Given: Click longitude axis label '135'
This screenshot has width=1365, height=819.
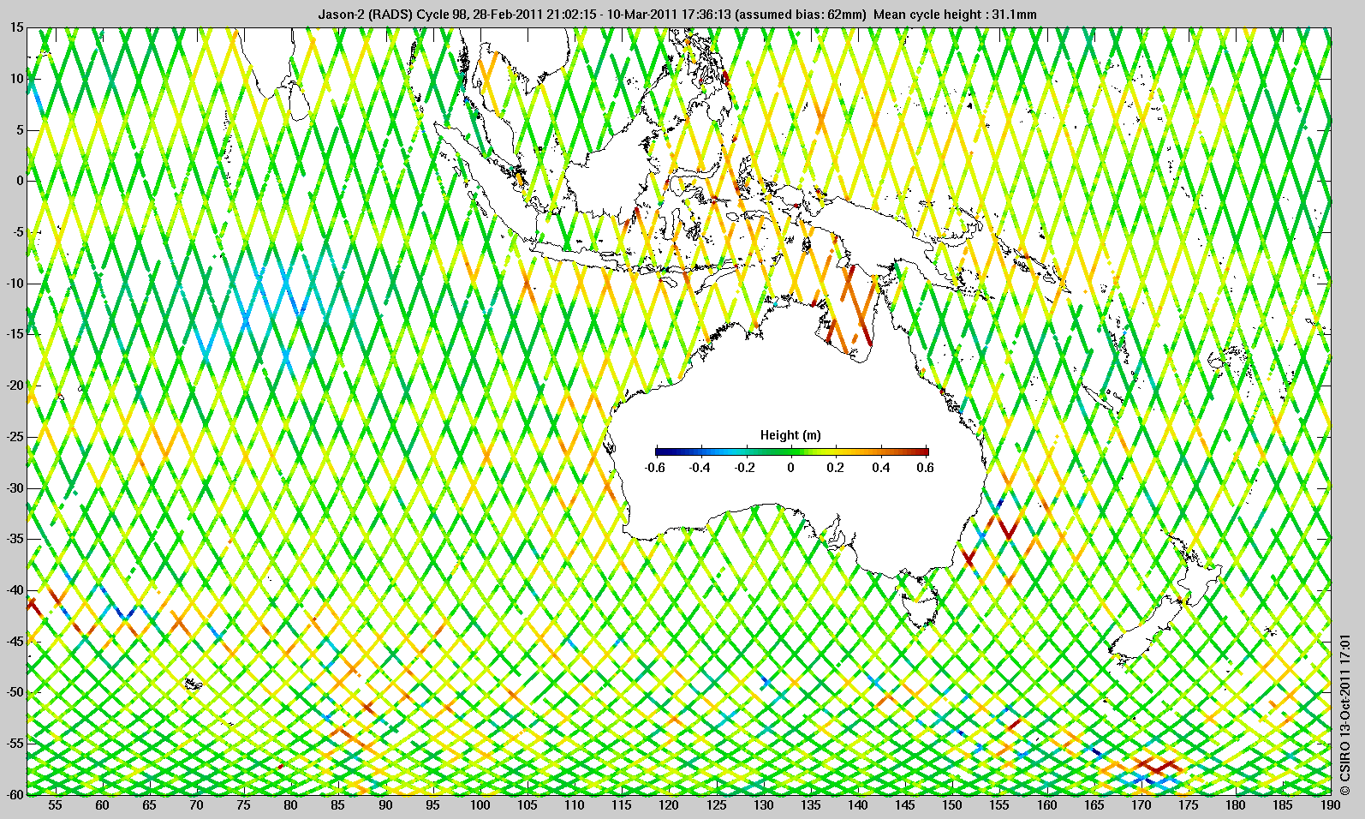Looking at the screenshot, I should pyautogui.click(x=811, y=805).
